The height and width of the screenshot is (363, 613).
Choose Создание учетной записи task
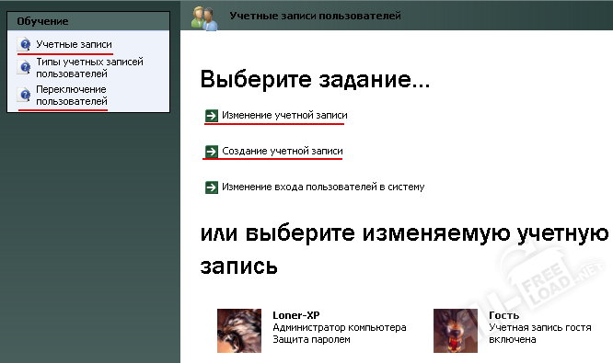tap(283, 151)
